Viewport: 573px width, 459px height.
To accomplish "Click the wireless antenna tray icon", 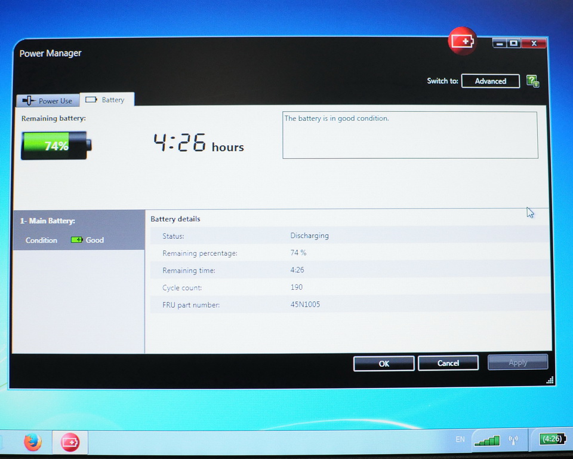I will pyautogui.click(x=513, y=440).
